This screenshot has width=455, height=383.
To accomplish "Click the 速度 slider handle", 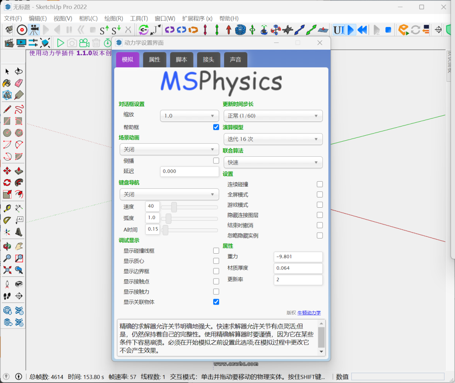I will 174,207.
